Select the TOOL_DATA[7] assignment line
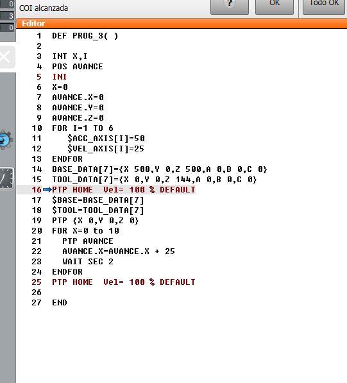Image resolution: width=347 pixels, height=383 pixels. [x=155, y=180]
